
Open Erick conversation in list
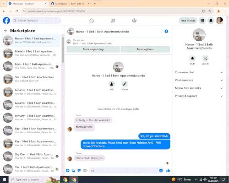coord(31,66)
